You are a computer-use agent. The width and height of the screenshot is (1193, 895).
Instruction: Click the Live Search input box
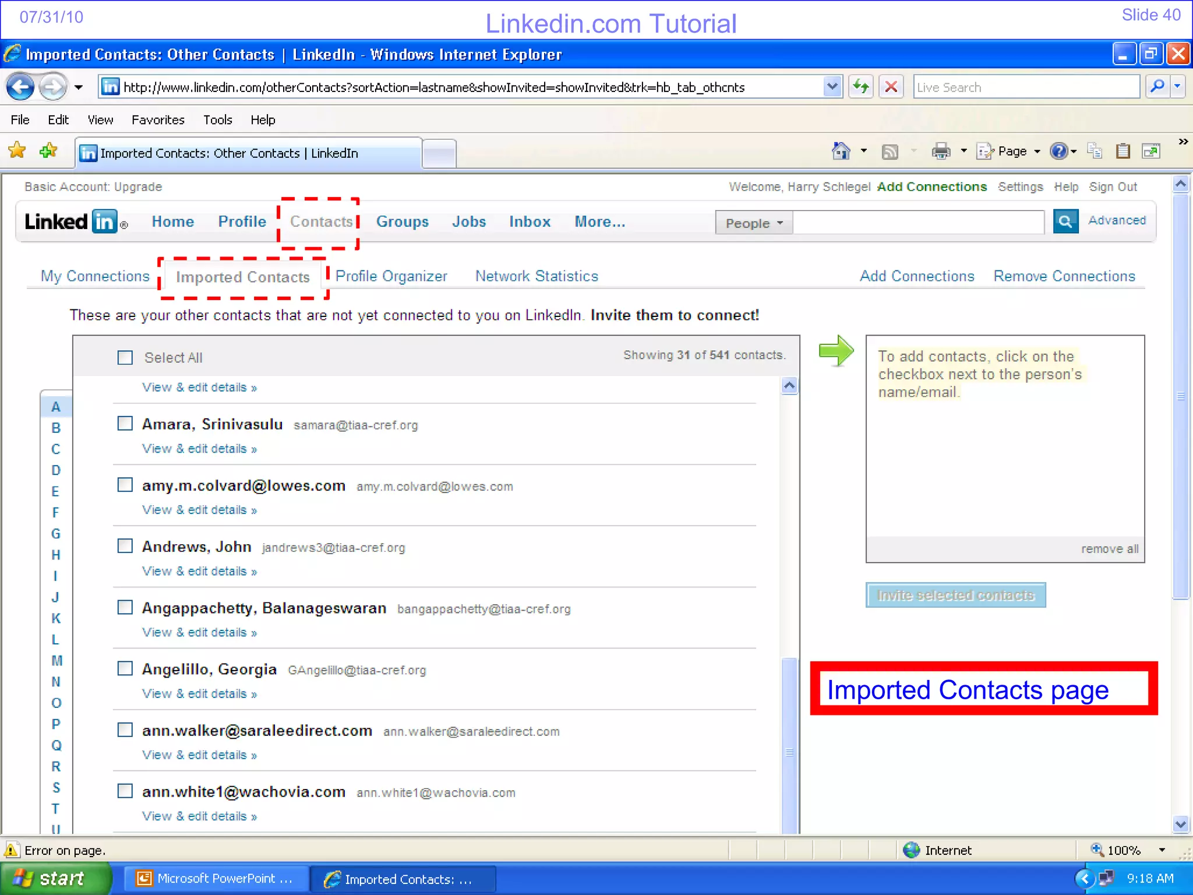click(x=1026, y=87)
